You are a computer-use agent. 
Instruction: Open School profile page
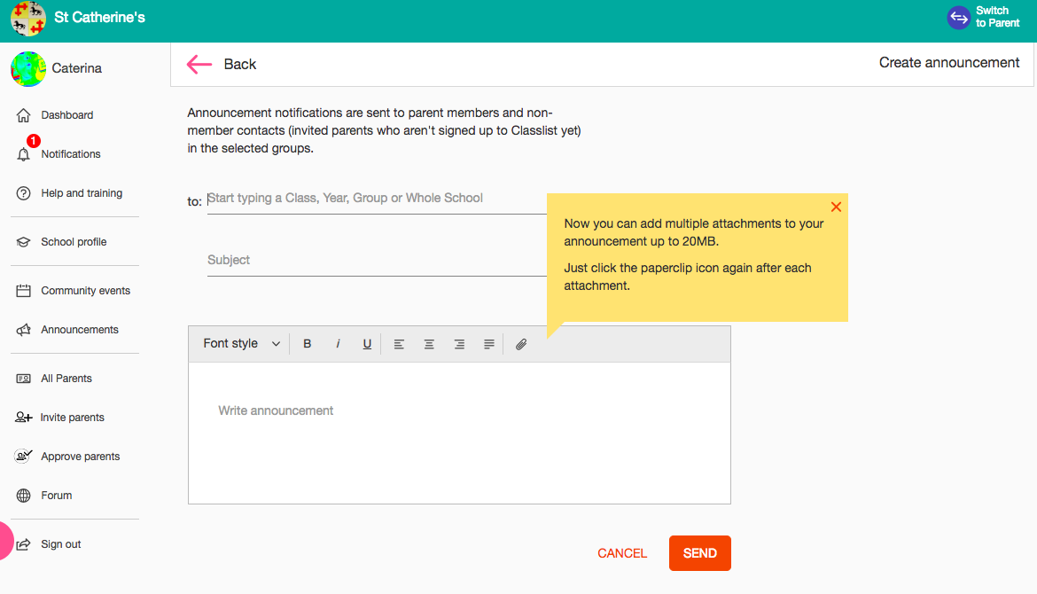point(74,242)
